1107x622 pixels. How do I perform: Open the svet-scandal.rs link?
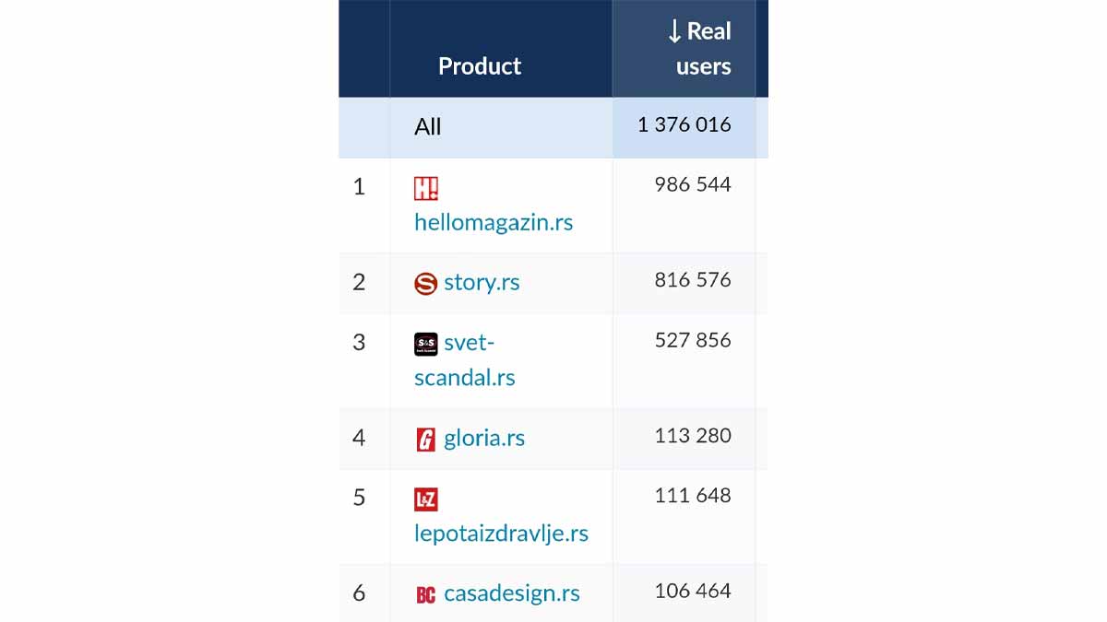pos(465,360)
